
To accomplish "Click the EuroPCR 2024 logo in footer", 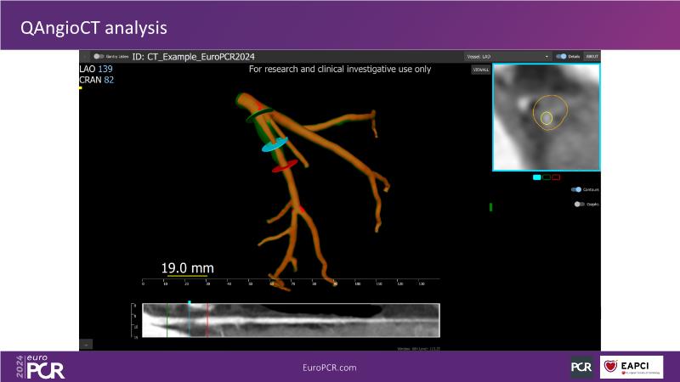I will click(40, 367).
